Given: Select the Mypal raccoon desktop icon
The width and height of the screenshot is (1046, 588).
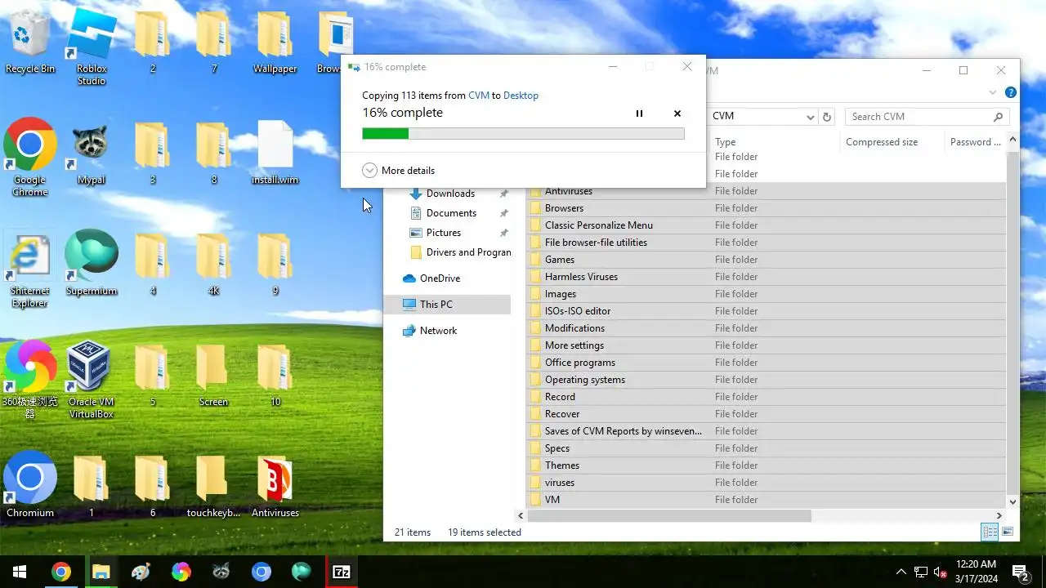Looking at the screenshot, I should [x=92, y=153].
